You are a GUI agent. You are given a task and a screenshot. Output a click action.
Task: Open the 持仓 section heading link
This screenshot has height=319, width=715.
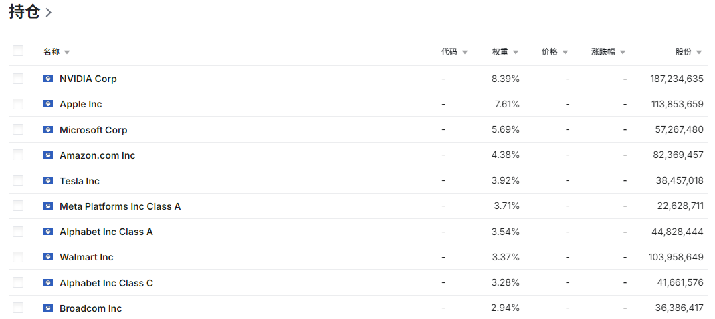point(30,12)
